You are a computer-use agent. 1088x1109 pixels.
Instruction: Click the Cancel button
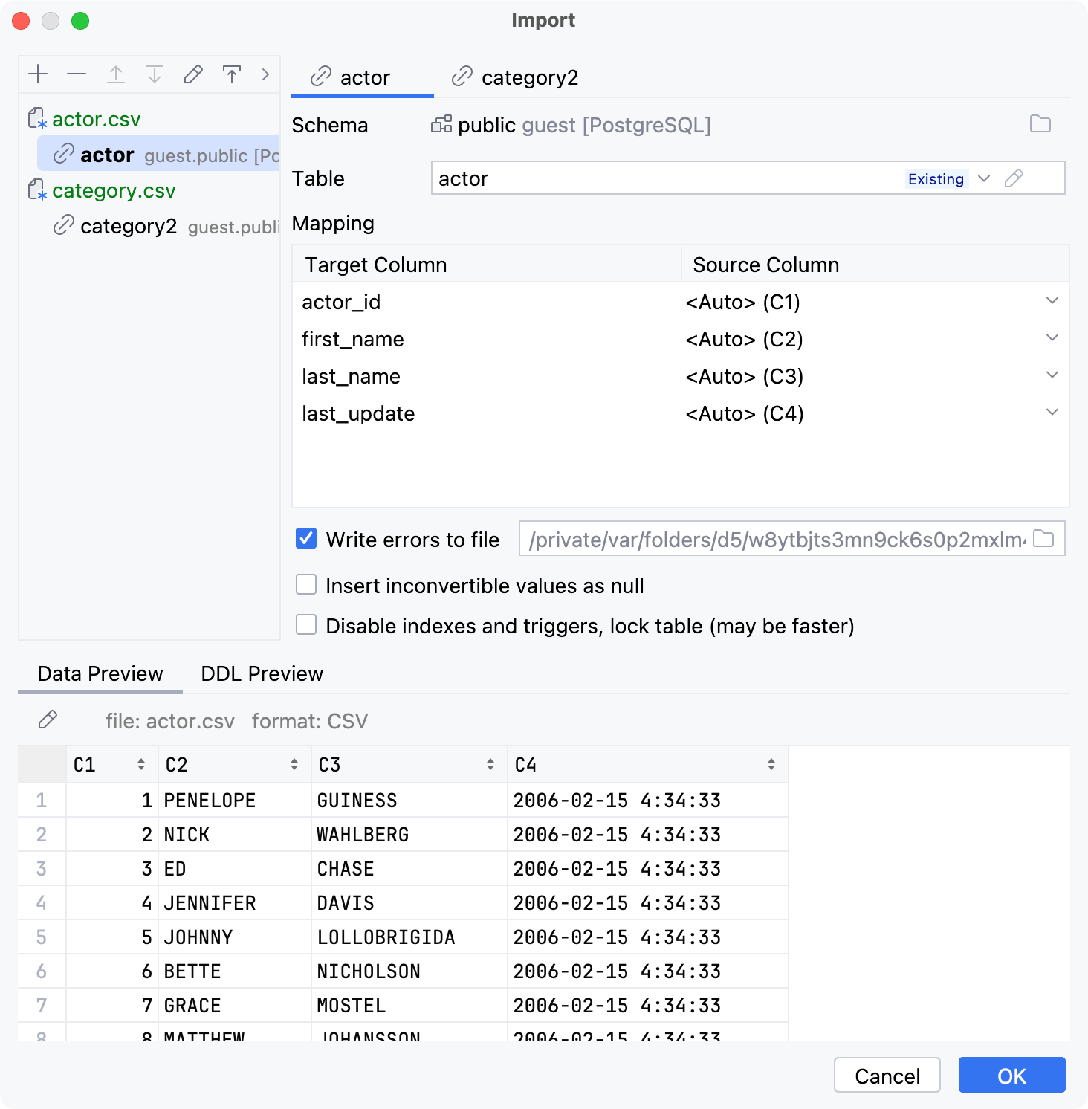click(x=887, y=1075)
